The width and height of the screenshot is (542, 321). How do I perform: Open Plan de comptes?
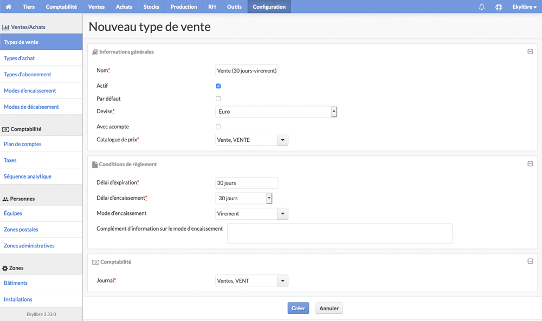click(x=41, y=144)
